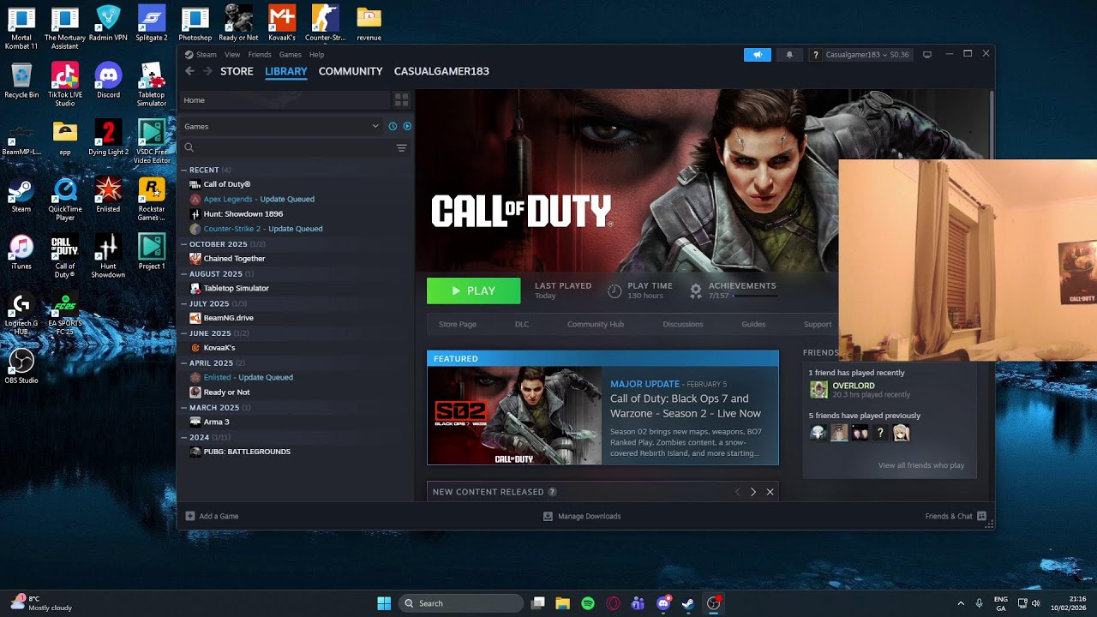This screenshot has width=1097, height=617.
Task: Open the KovaaK's desktop shortcut
Action: click(282, 24)
